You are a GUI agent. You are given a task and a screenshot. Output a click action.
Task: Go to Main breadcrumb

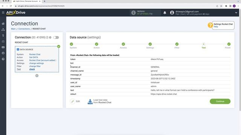[x=14, y=29]
